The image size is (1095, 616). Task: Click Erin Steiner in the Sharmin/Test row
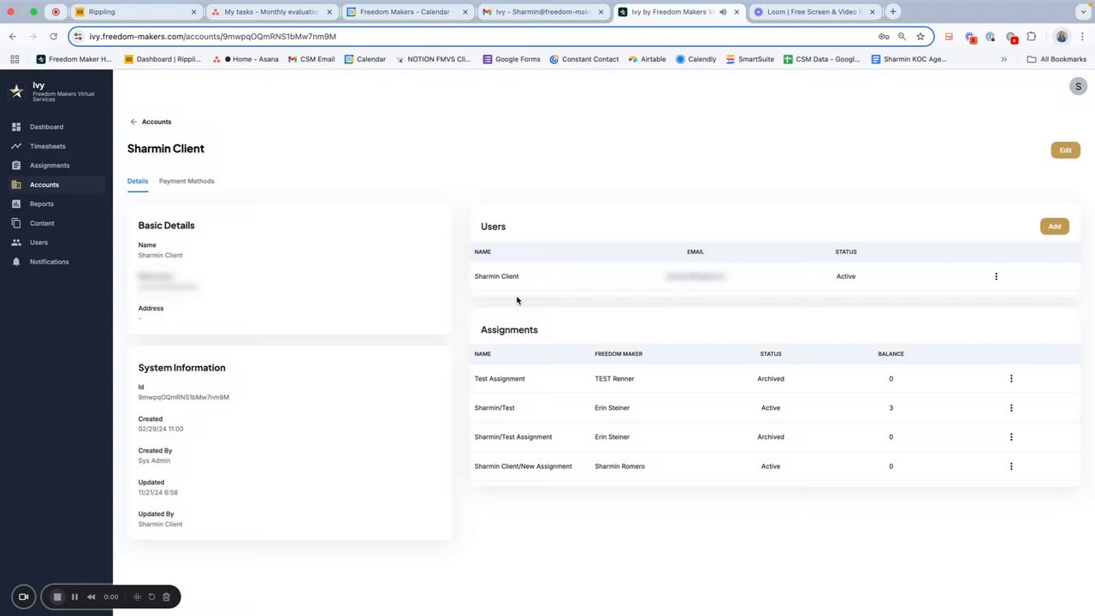click(612, 408)
